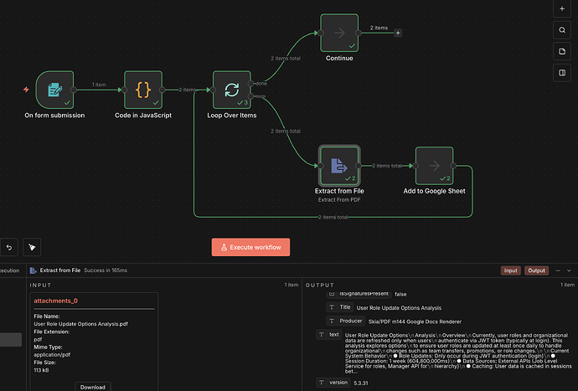Open the Add to Google Sheet node
Viewport: 578px width, 391px height.
tap(436, 165)
